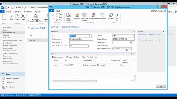Image resolution: width=177 pixels, height=99 pixels.
Task: Open Exchange Production BOM Item
Action: point(35,18)
